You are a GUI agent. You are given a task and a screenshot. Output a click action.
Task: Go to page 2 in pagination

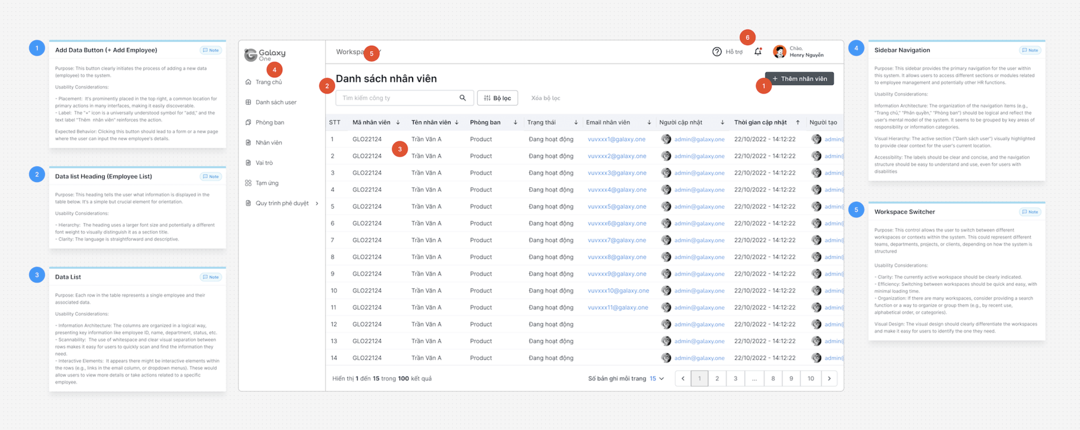pyautogui.click(x=717, y=378)
